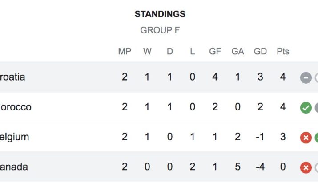
Task: Click Croatia's points value of 4
Action: point(283,77)
